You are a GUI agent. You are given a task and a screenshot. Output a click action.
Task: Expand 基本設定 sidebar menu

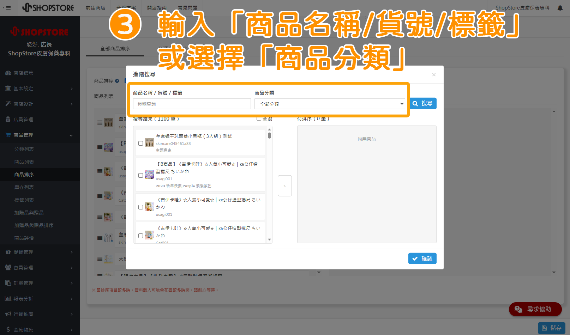click(x=40, y=89)
